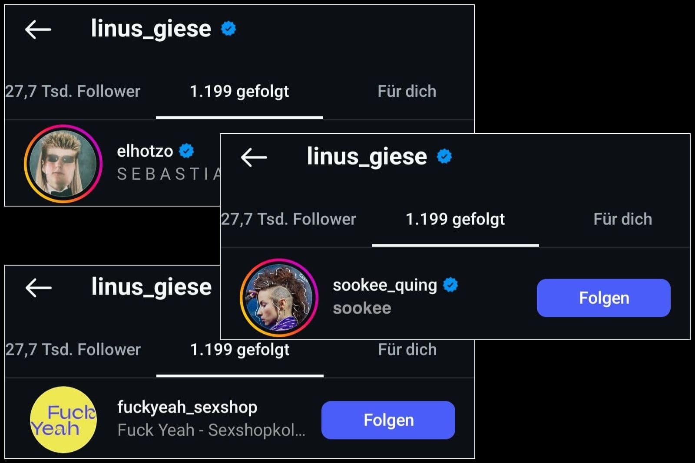695x463 pixels.
Task: Click elhotzo's profile picture
Action: click(x=63, y=165)
